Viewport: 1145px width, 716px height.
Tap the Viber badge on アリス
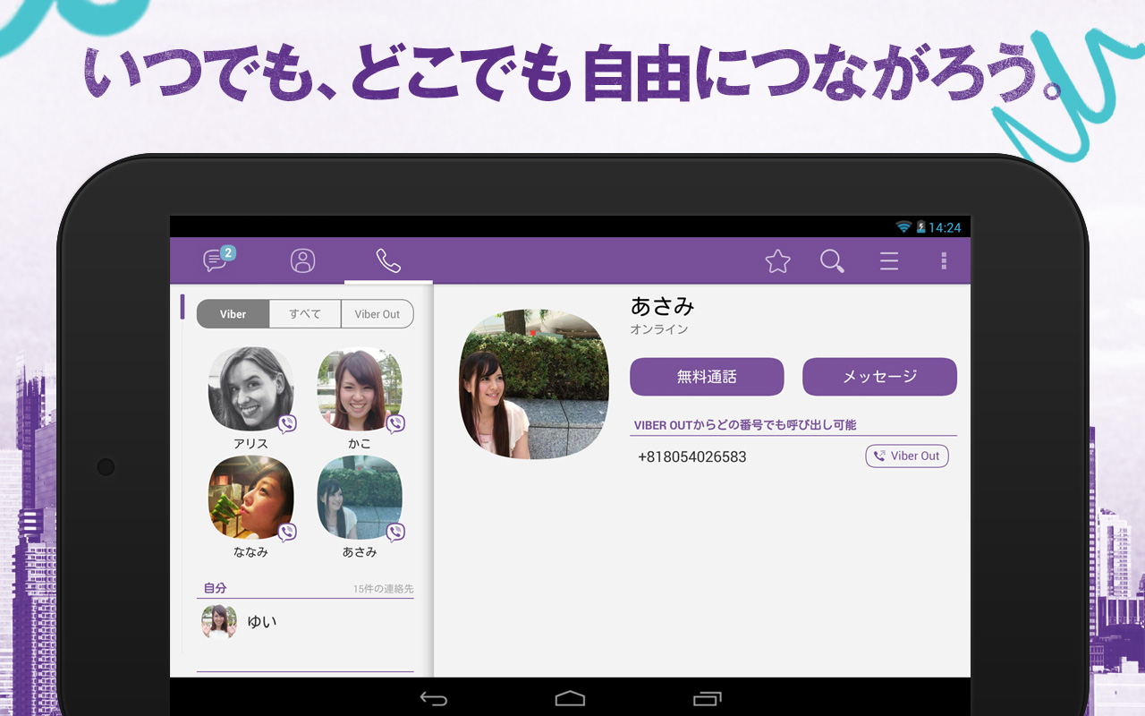tap(287, 424)
